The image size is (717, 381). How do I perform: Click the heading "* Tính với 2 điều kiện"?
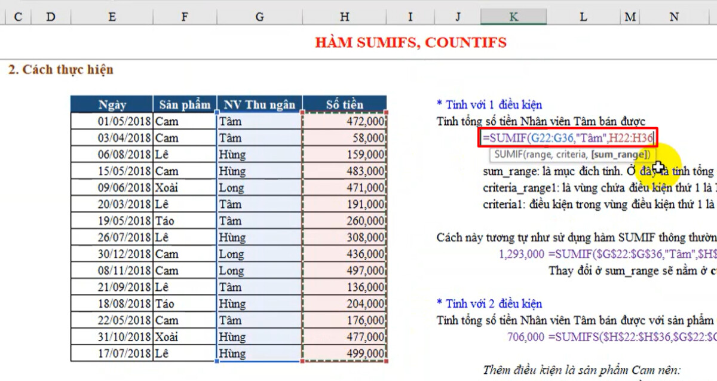pos(489,303)
